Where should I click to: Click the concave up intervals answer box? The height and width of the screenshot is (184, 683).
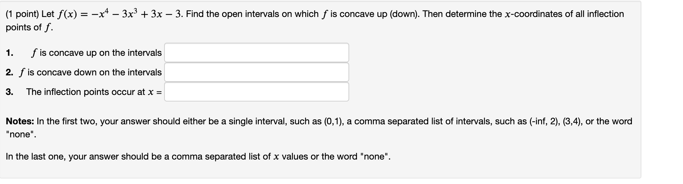[x=256, y=53]
